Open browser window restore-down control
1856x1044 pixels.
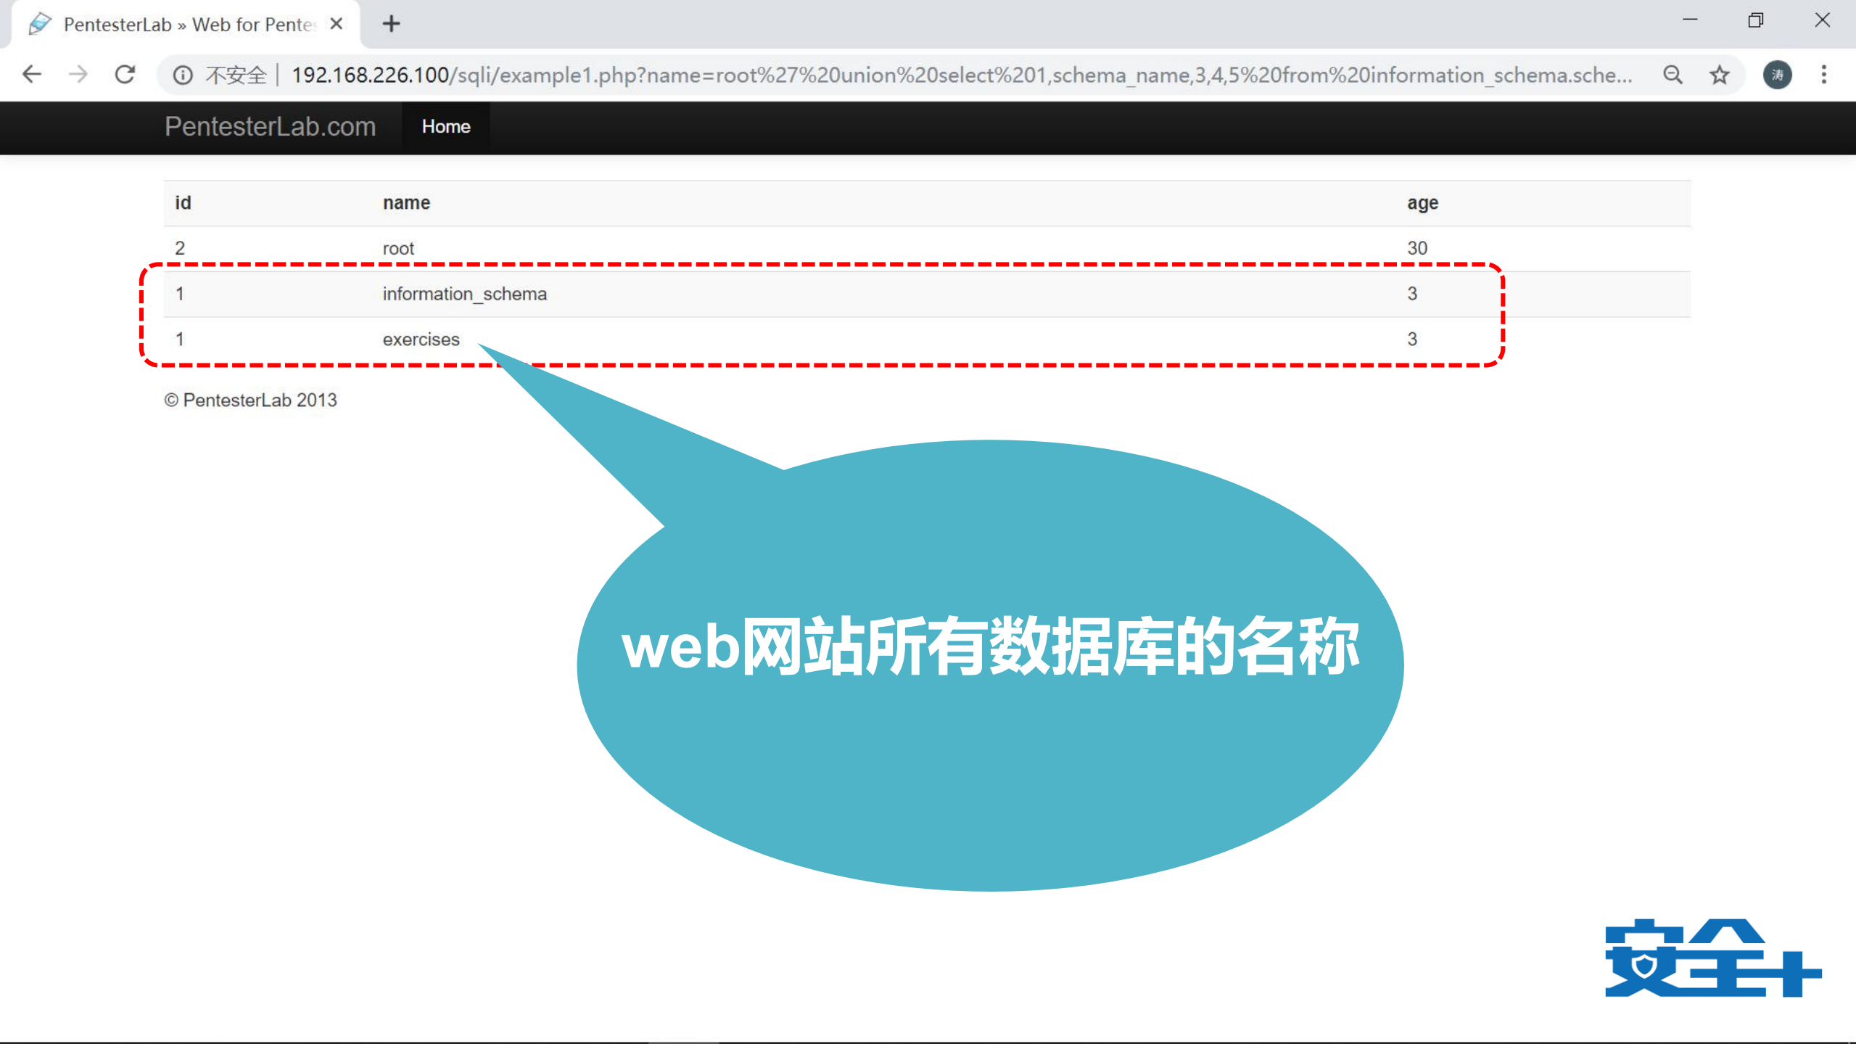[1754, 20]
